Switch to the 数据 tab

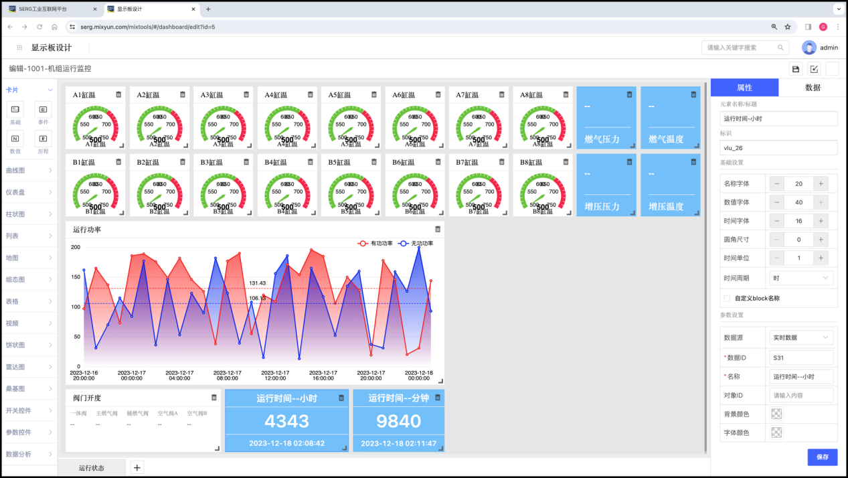click(x=813, y=88)
